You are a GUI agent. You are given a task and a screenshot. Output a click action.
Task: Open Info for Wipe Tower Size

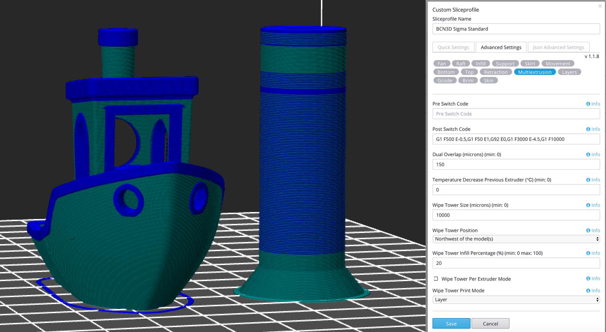[x=593, y=205]
